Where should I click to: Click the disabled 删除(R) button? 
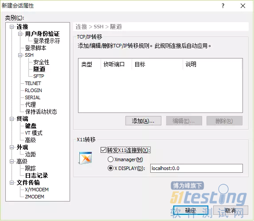click(x=224, y=121)
